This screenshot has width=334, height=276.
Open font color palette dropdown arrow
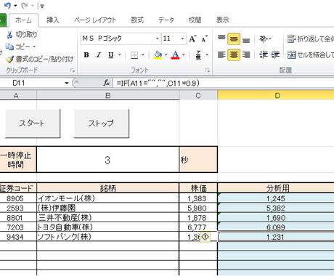(x=184, y=55)
